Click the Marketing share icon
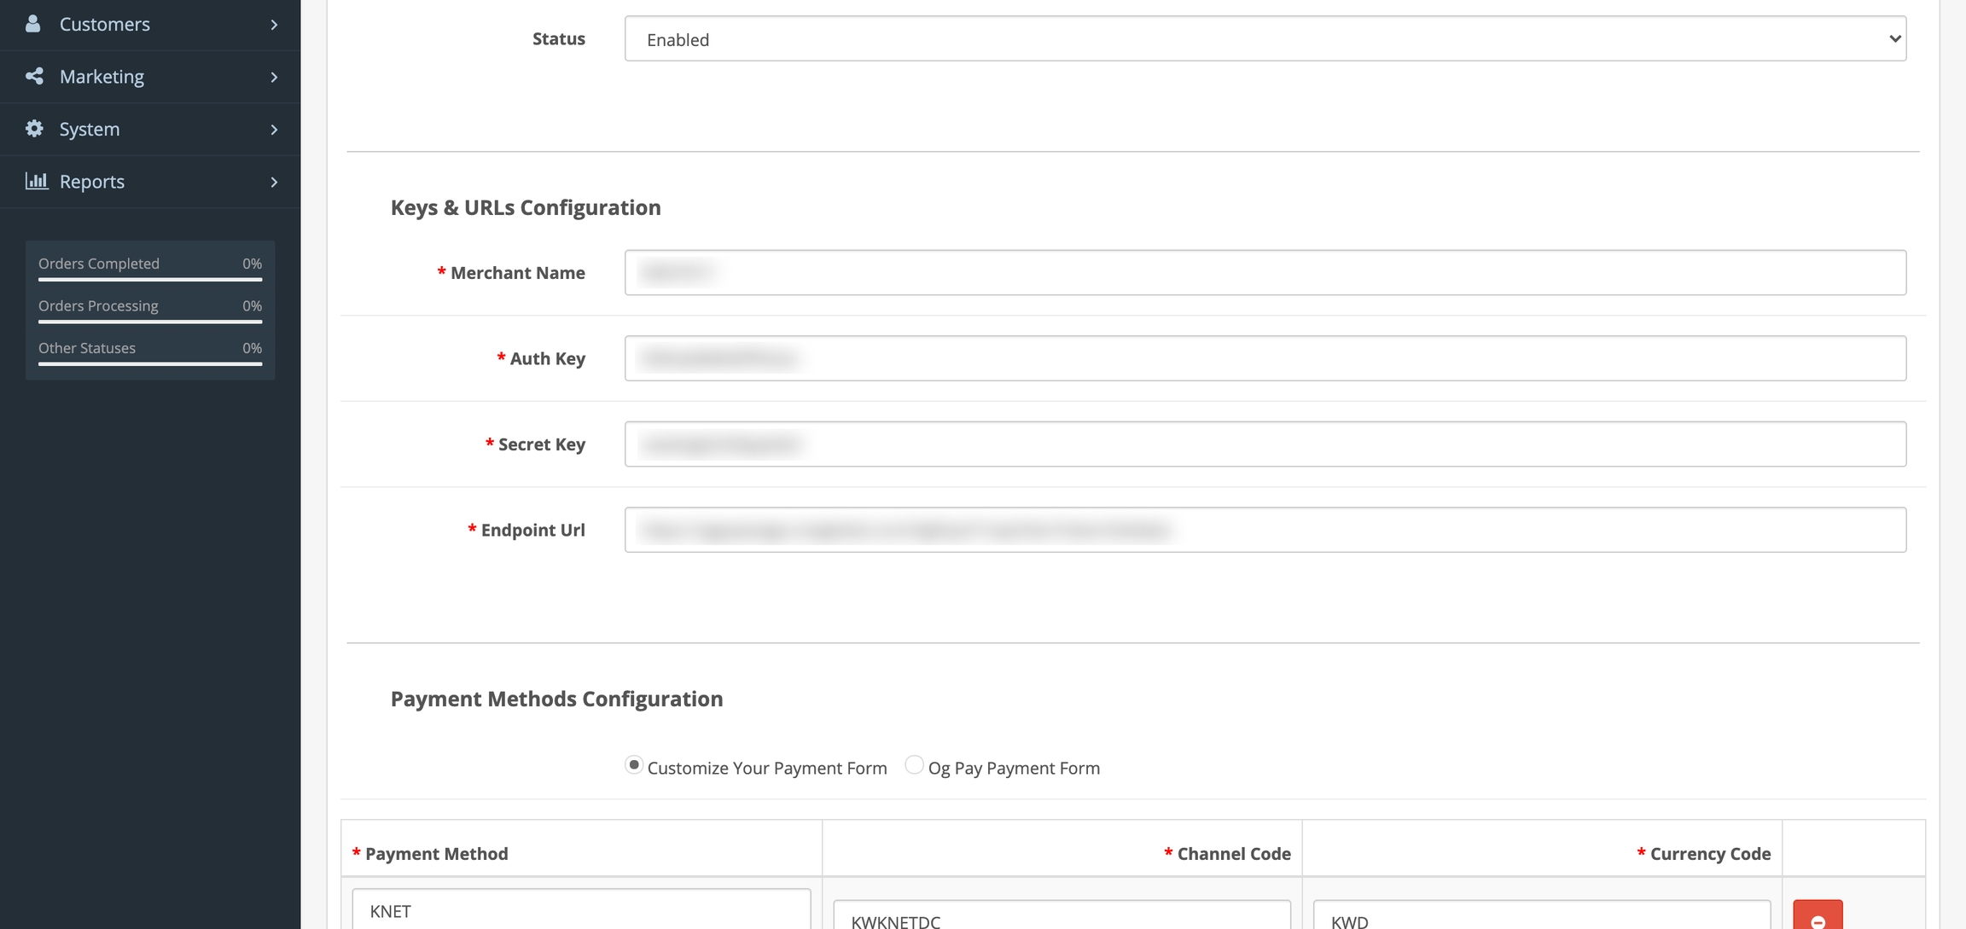The width and height of the screenshot is (1966, 929). click(x=34, y=77)
